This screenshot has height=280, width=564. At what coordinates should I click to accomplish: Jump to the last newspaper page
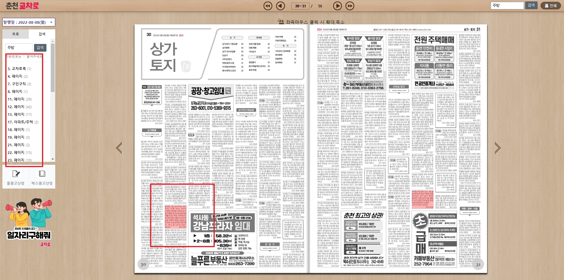tap(350, 6)
